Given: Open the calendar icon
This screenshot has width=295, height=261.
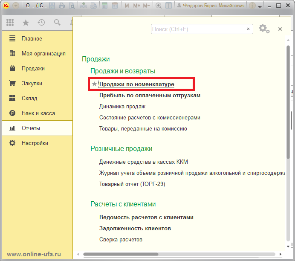Looking at the screenshot, I should pos(115,6).
